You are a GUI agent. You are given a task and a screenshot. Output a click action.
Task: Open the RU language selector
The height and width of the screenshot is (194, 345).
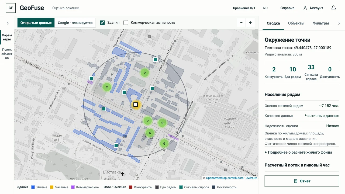point(265,8)
